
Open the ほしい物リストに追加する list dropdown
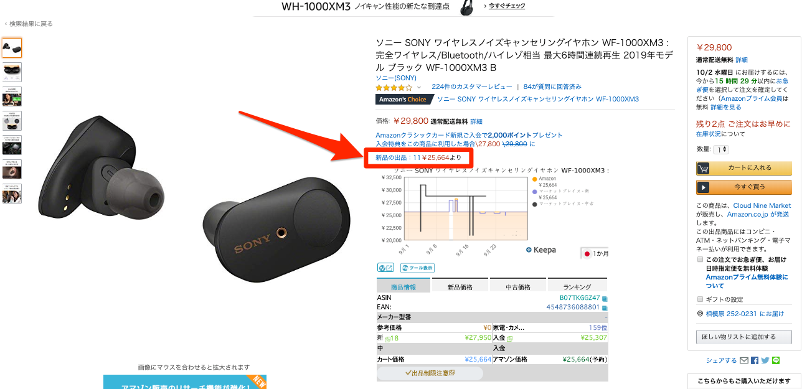point(743,337)
